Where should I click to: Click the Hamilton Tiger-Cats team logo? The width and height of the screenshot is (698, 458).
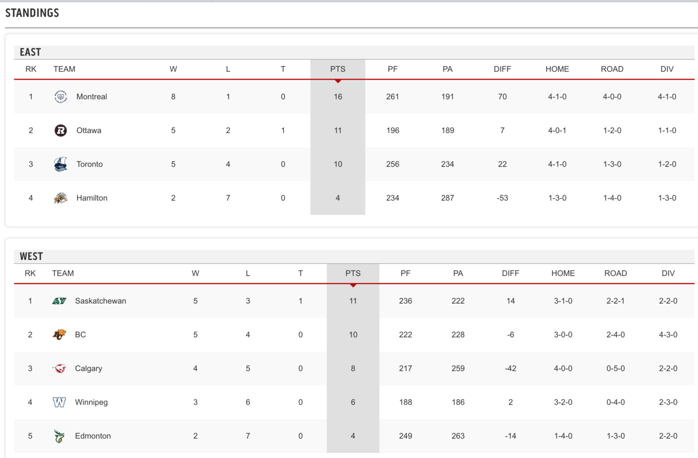click(61, 198)
